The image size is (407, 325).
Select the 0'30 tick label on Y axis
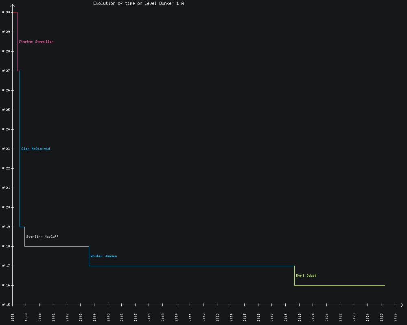pos(6,12)
